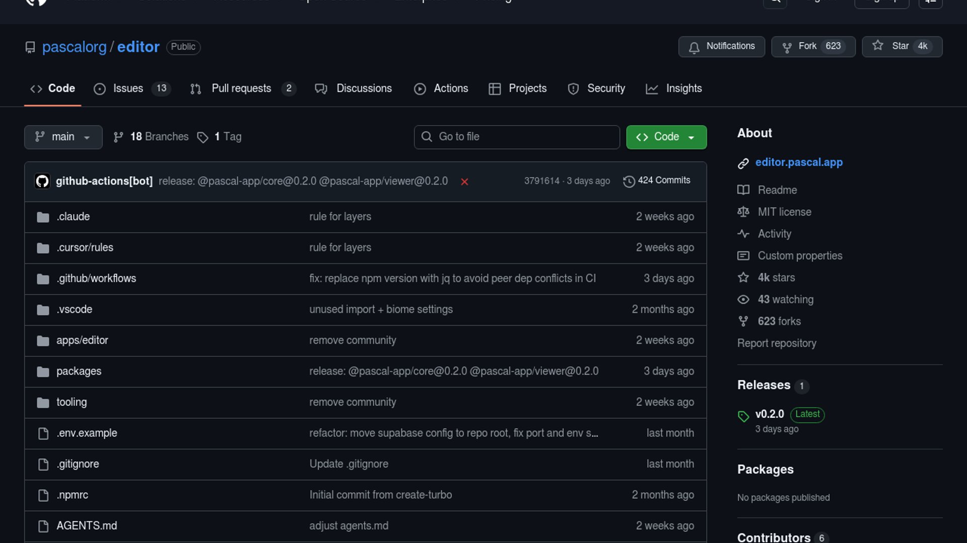This screenshot has width=967, height=543.
Task: Open release v0.2.0
Action: (x=770, y=414)
